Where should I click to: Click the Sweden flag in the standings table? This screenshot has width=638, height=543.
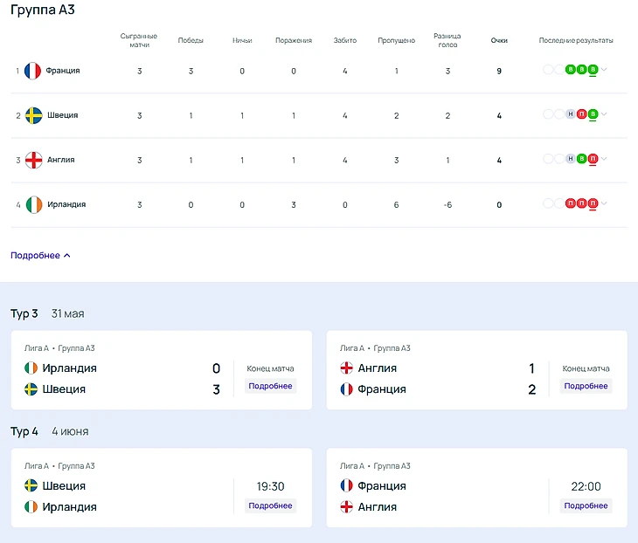click(33, 115)
